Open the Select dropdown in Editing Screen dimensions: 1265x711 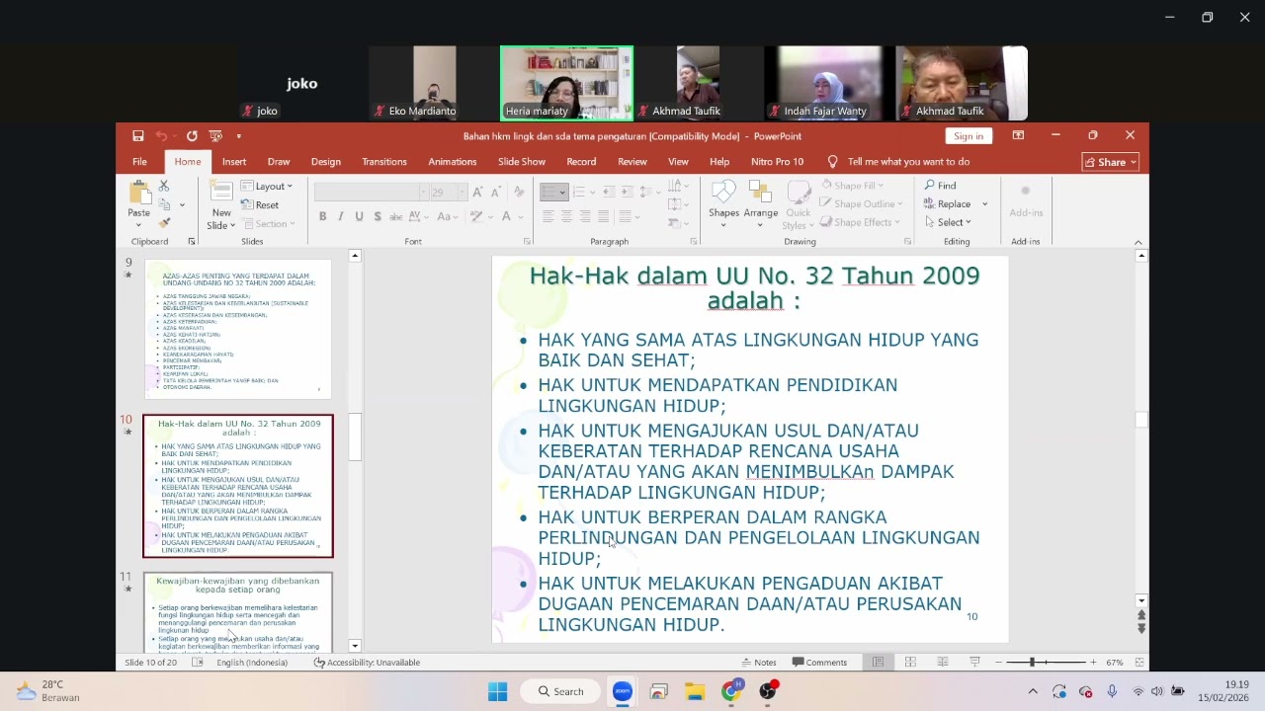tap(948, 222)
